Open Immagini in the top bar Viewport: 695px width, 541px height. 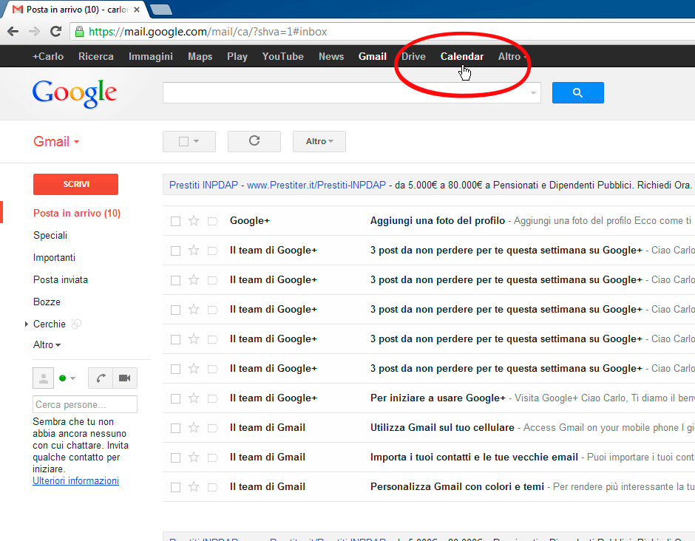point(151,57)
